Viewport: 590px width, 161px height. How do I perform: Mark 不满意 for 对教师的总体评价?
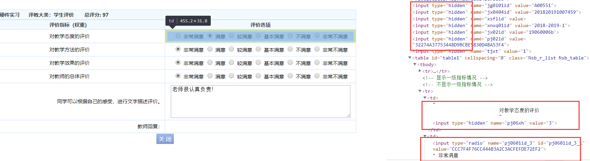(x=290, y=76)
